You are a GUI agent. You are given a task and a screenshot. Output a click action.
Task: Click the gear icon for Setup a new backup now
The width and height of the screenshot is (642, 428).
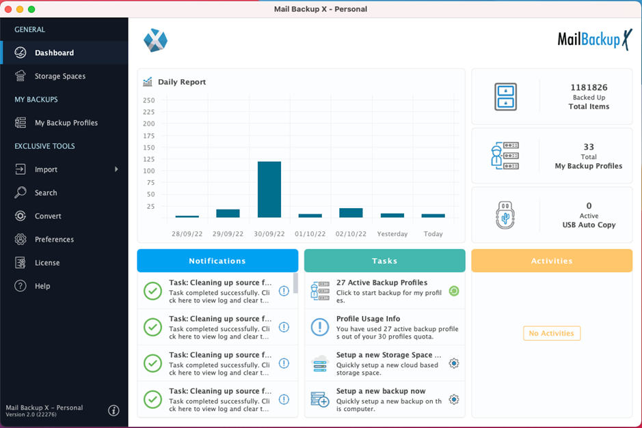point(454,399)
